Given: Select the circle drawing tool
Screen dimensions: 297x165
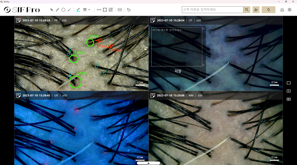Looking at the screenshot, I should click(x=64, y=10).
